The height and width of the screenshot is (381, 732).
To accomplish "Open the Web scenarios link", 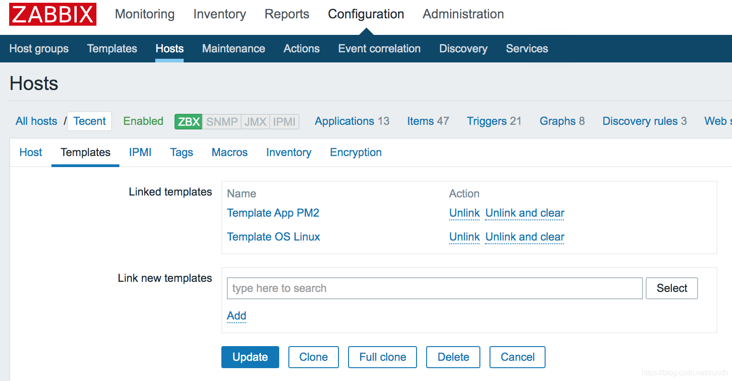I will (718, 121).
